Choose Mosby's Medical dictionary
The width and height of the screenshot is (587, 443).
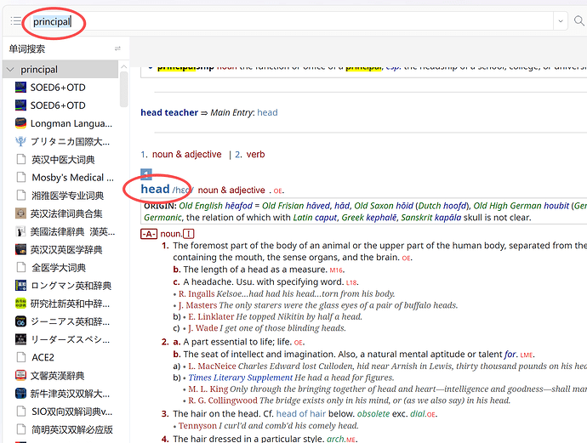tap(71, 178)
